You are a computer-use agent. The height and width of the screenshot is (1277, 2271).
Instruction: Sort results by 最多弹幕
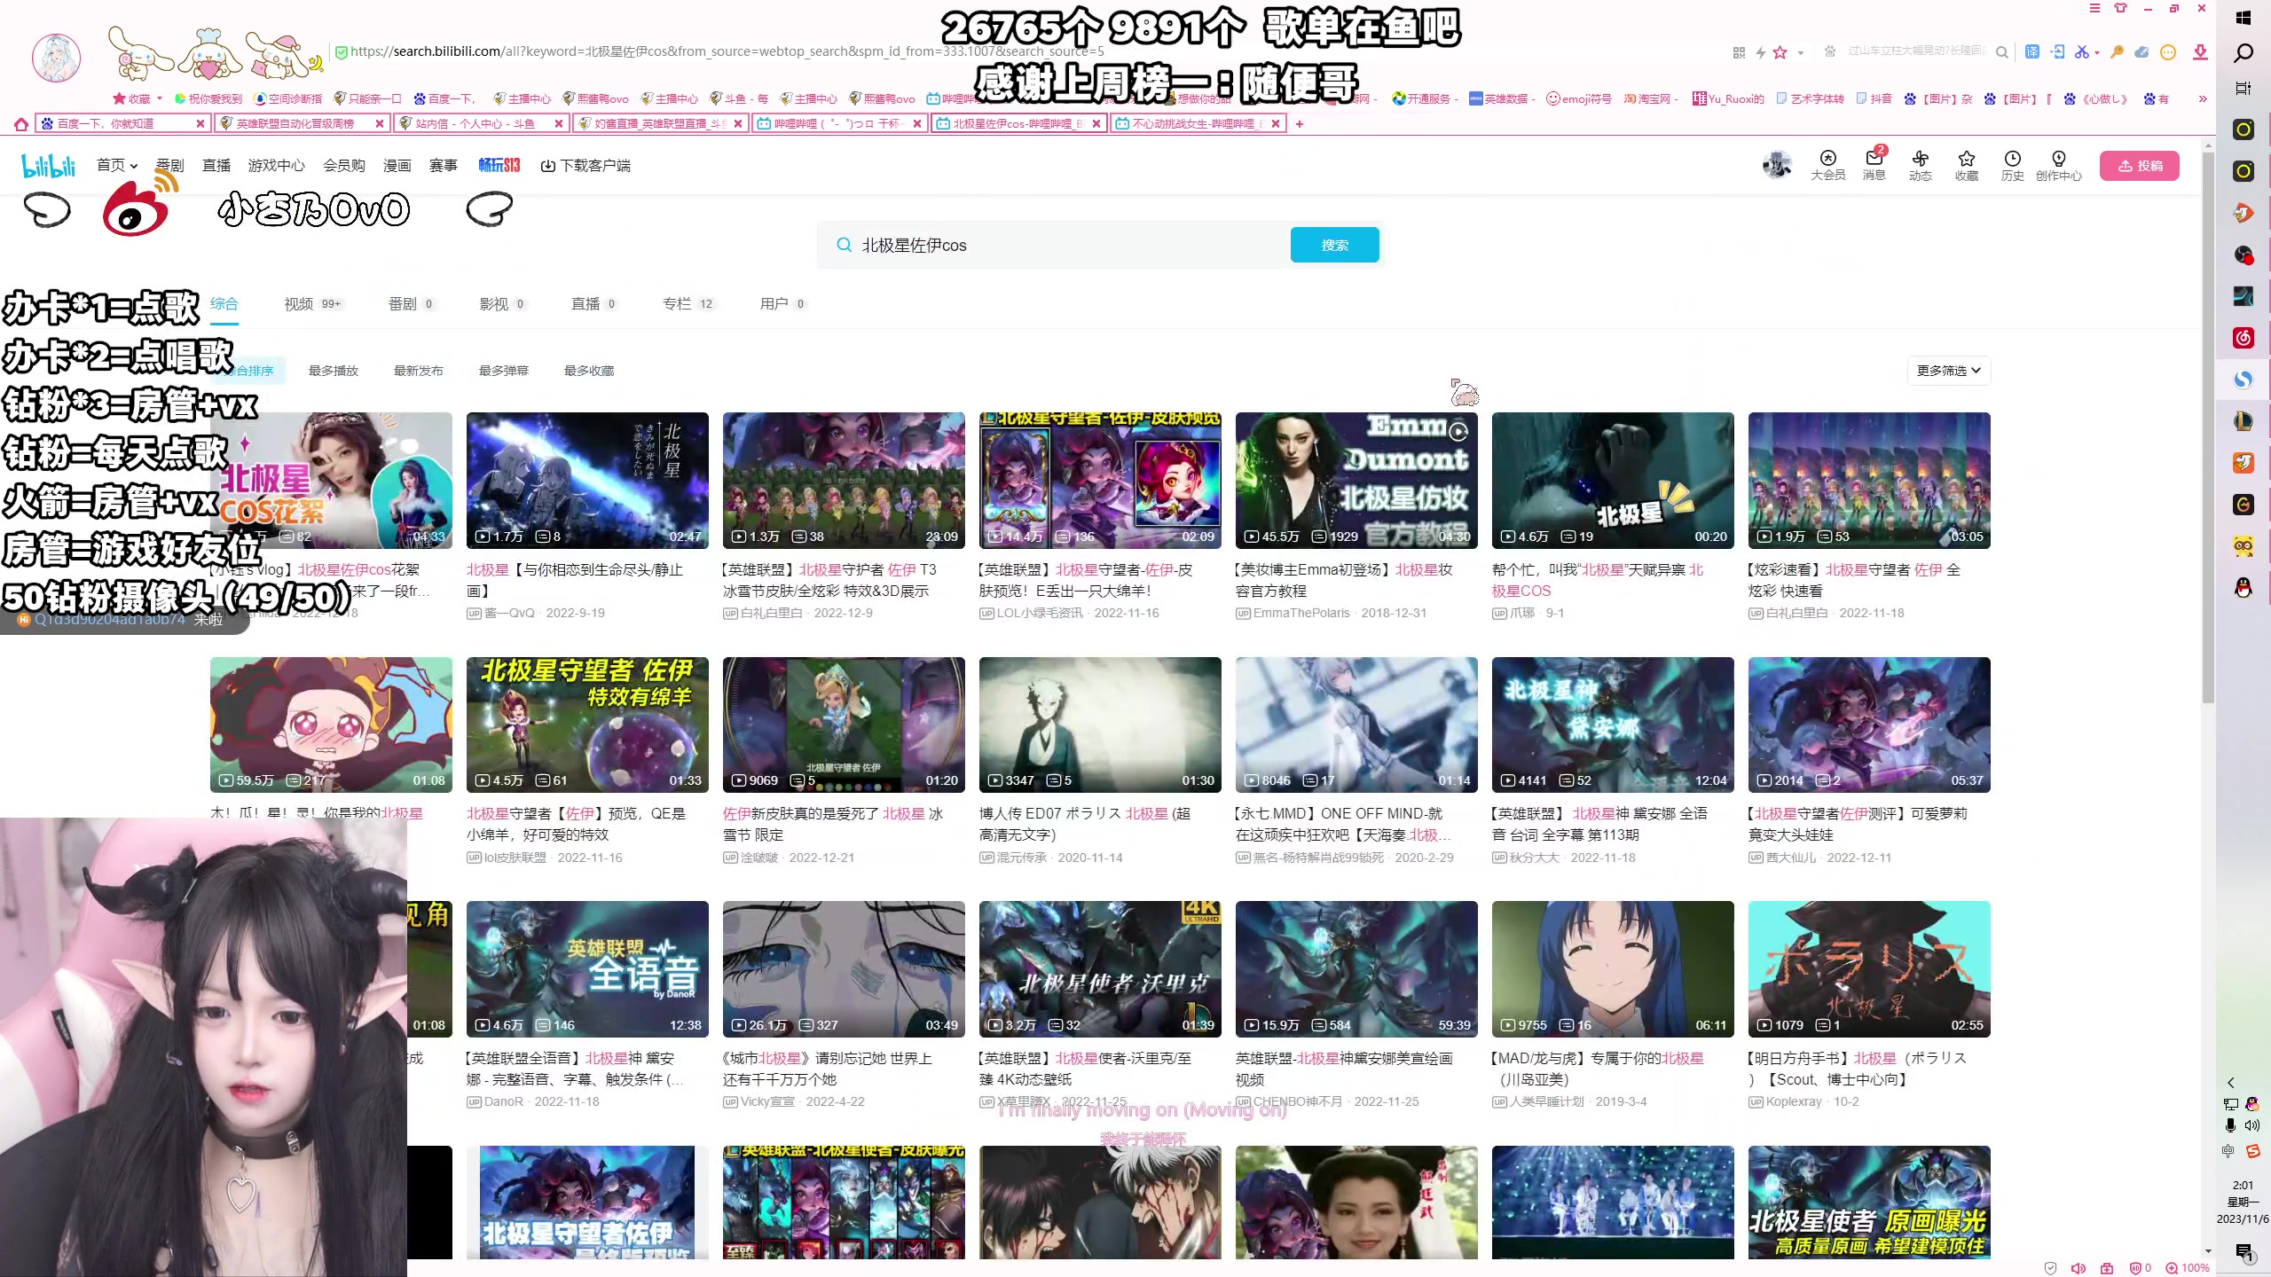click(x=504, y=371)
